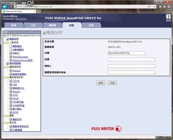Click the 位置 input field
This screenshot has width=173, height=140.
point(131,60)
